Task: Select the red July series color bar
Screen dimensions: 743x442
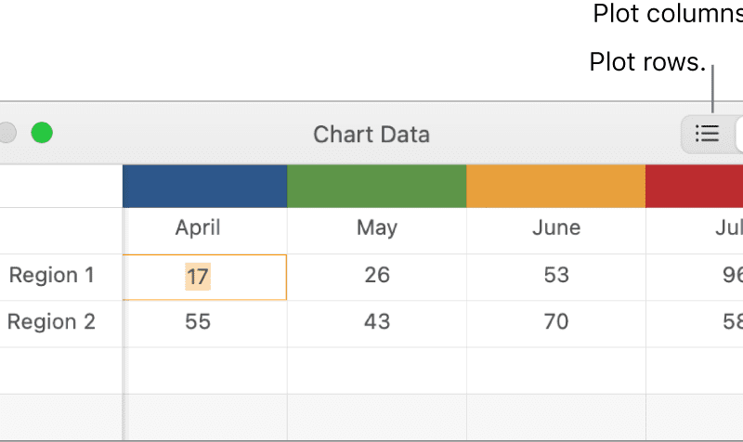Action: [694, 187]
